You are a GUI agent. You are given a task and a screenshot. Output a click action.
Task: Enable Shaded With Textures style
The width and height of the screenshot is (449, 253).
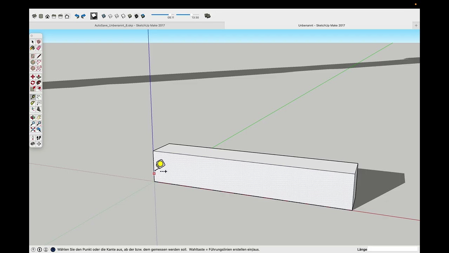(136, 16)
